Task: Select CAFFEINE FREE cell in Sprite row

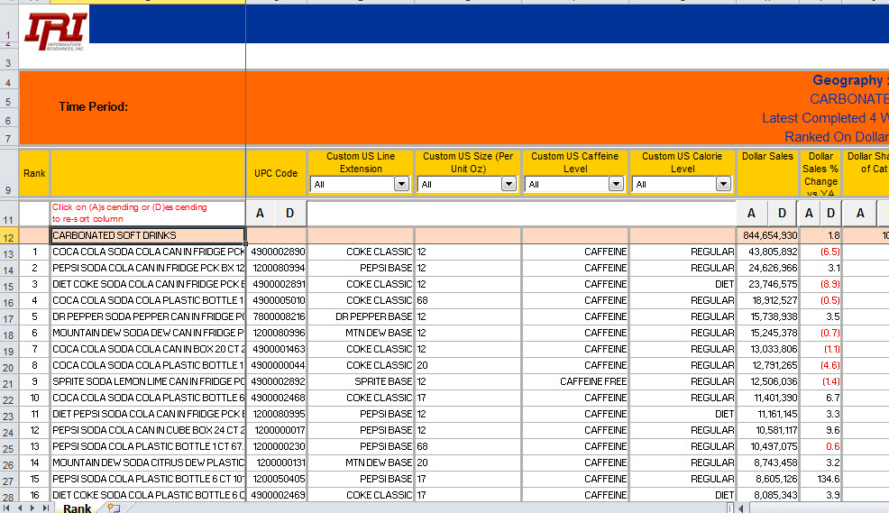Action: [575, 381]
